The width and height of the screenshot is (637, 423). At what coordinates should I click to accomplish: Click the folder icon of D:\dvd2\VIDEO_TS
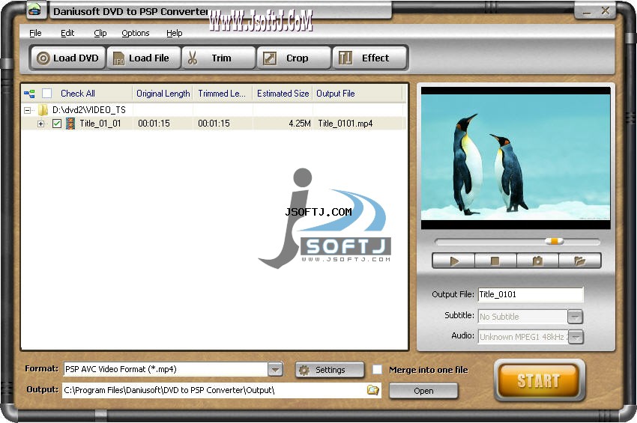pos(43,109)
